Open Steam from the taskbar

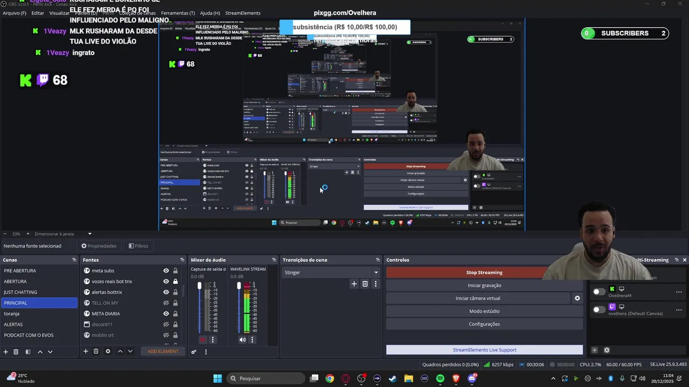(x=392, y=378)
